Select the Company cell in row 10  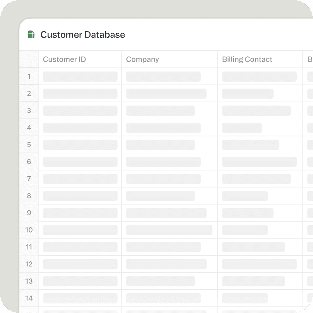(x=169, y=230)
